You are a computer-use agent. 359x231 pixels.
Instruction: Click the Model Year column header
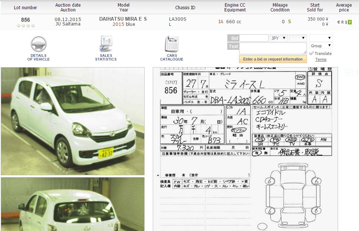(x=124, y=7)
